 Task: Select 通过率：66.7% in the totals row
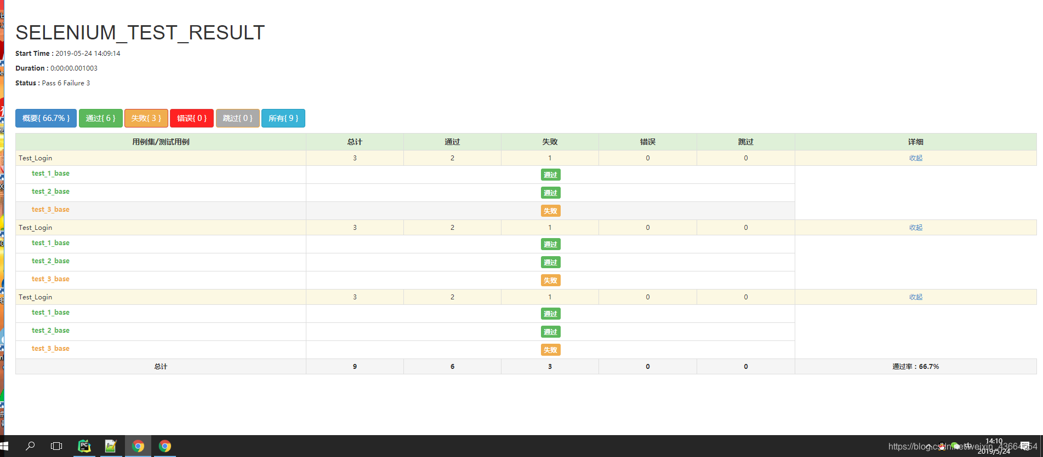[916, 367]
